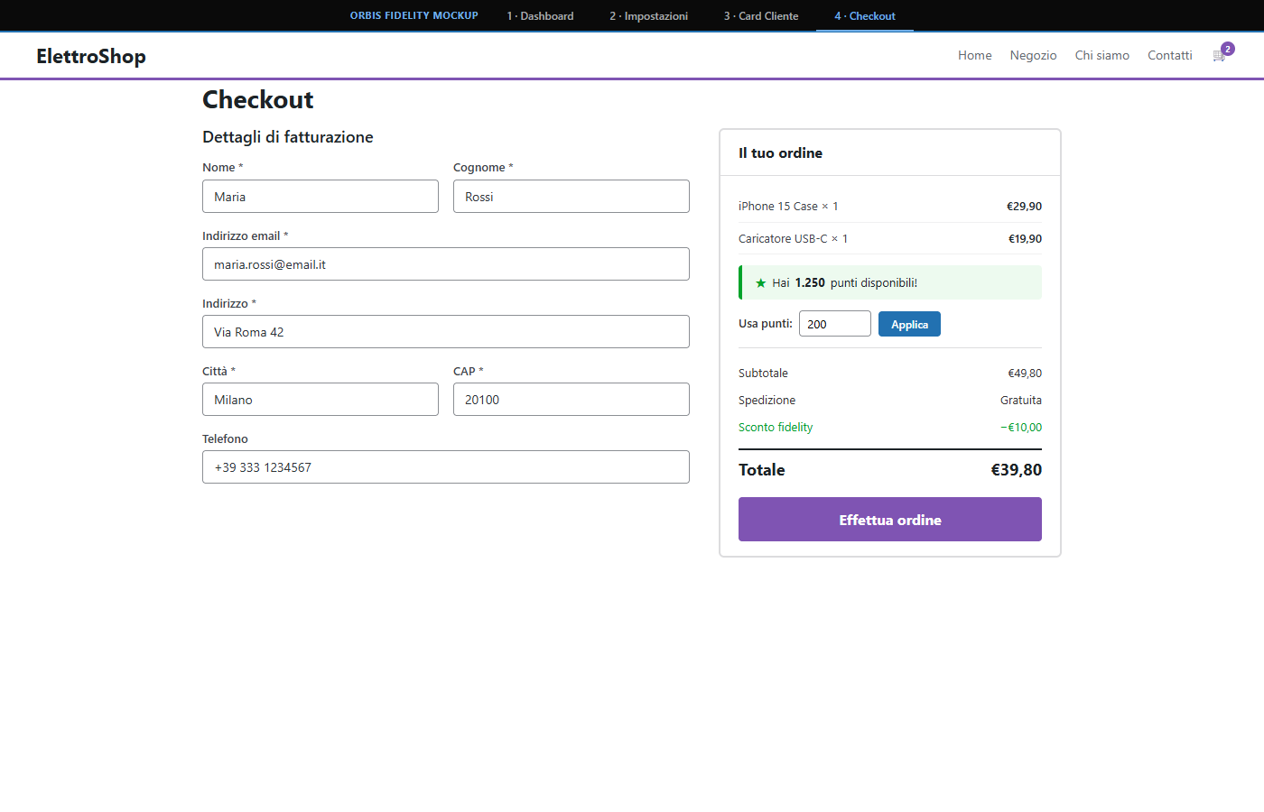Click the CAP field showing "20100"

pos(571,399)
